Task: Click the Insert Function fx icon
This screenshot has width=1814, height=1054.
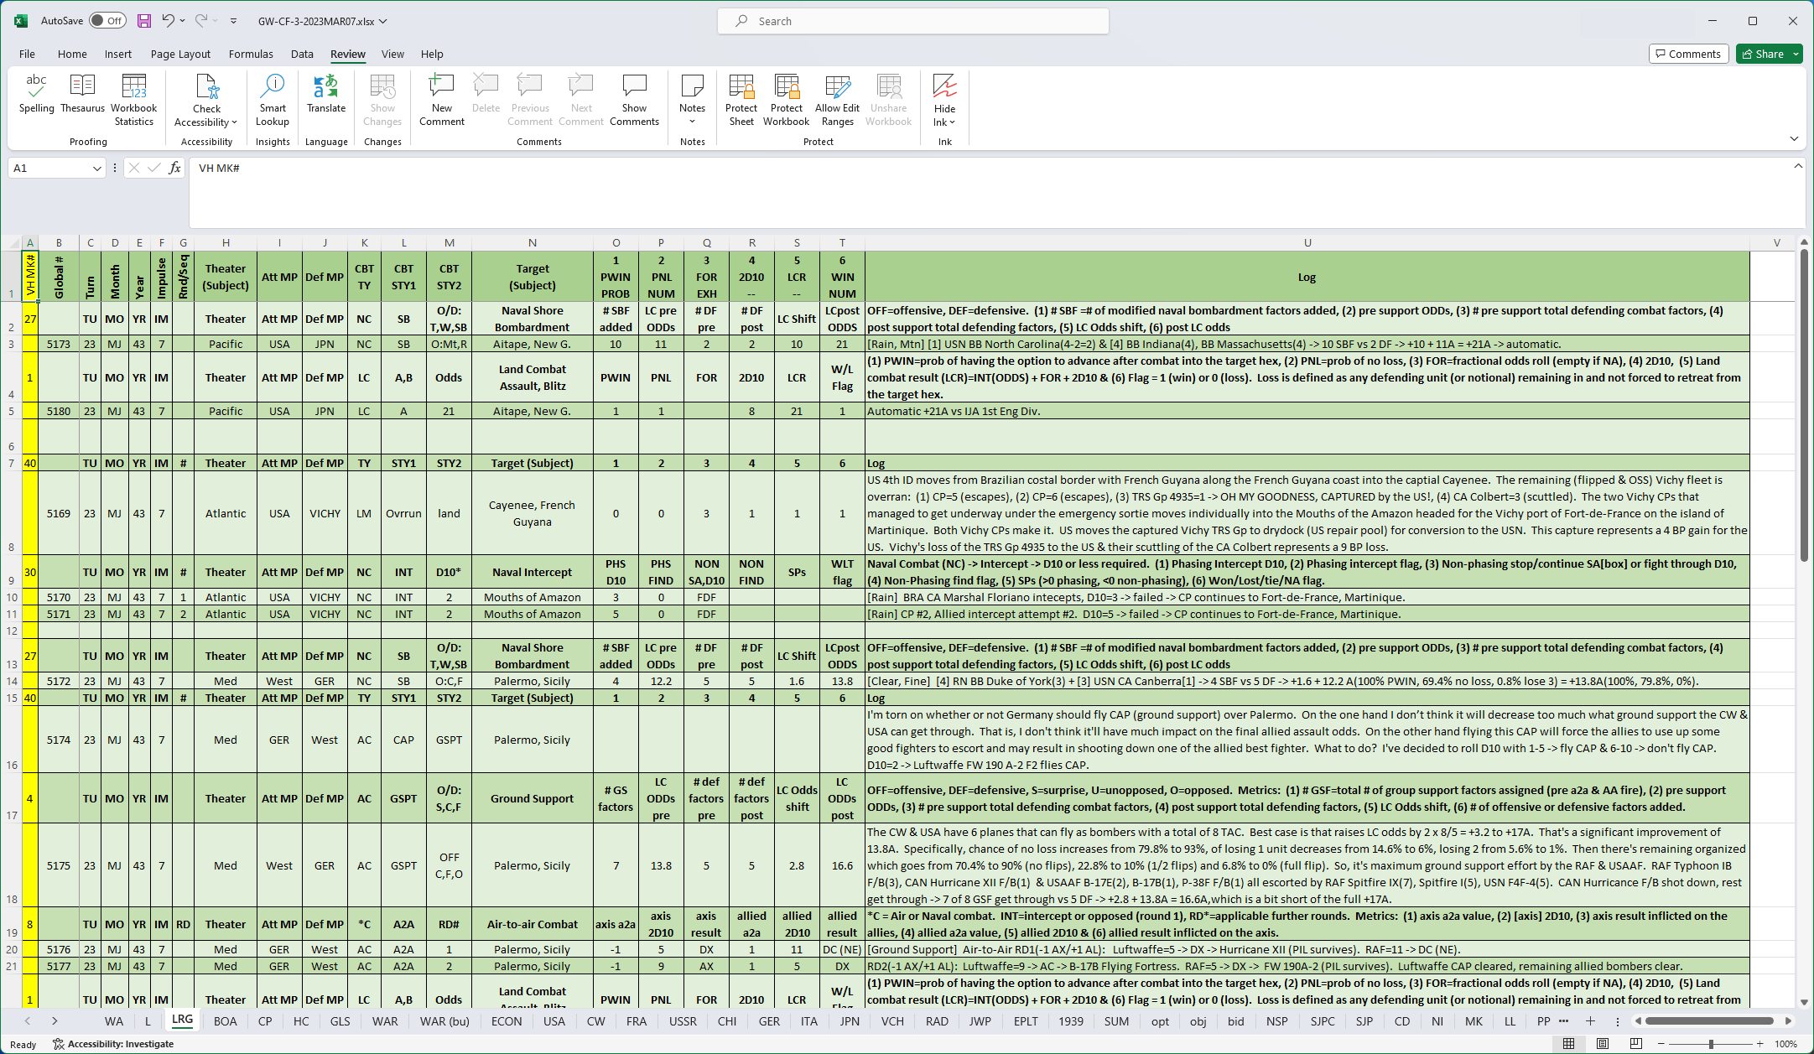Action: pos(174,168)
